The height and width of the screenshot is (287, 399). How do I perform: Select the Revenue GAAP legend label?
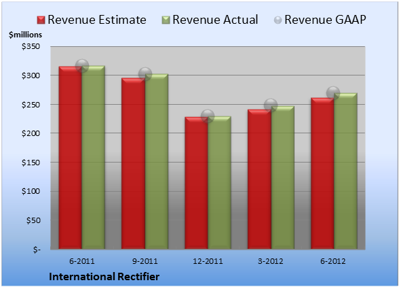click(x=325, y=20)
